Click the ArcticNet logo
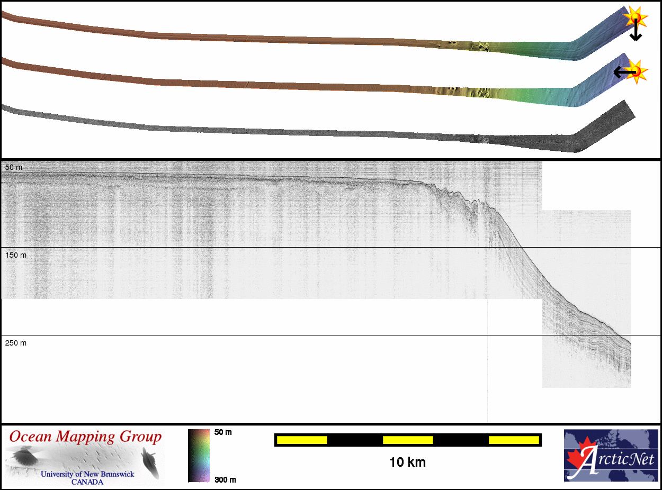Viewport: 662px width, 490px height. (x=611, y=455)
